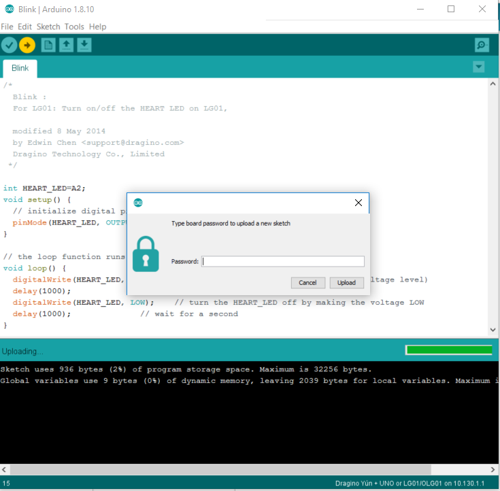Click the console horizontal scroll left arrow
The image size is (500, 491).
coord(4,470)
